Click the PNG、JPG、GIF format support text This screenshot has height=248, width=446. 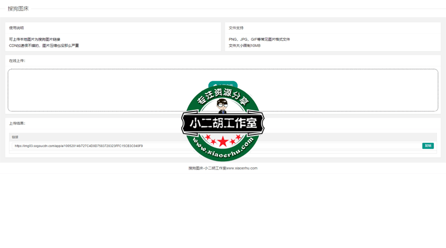point(259,40)
